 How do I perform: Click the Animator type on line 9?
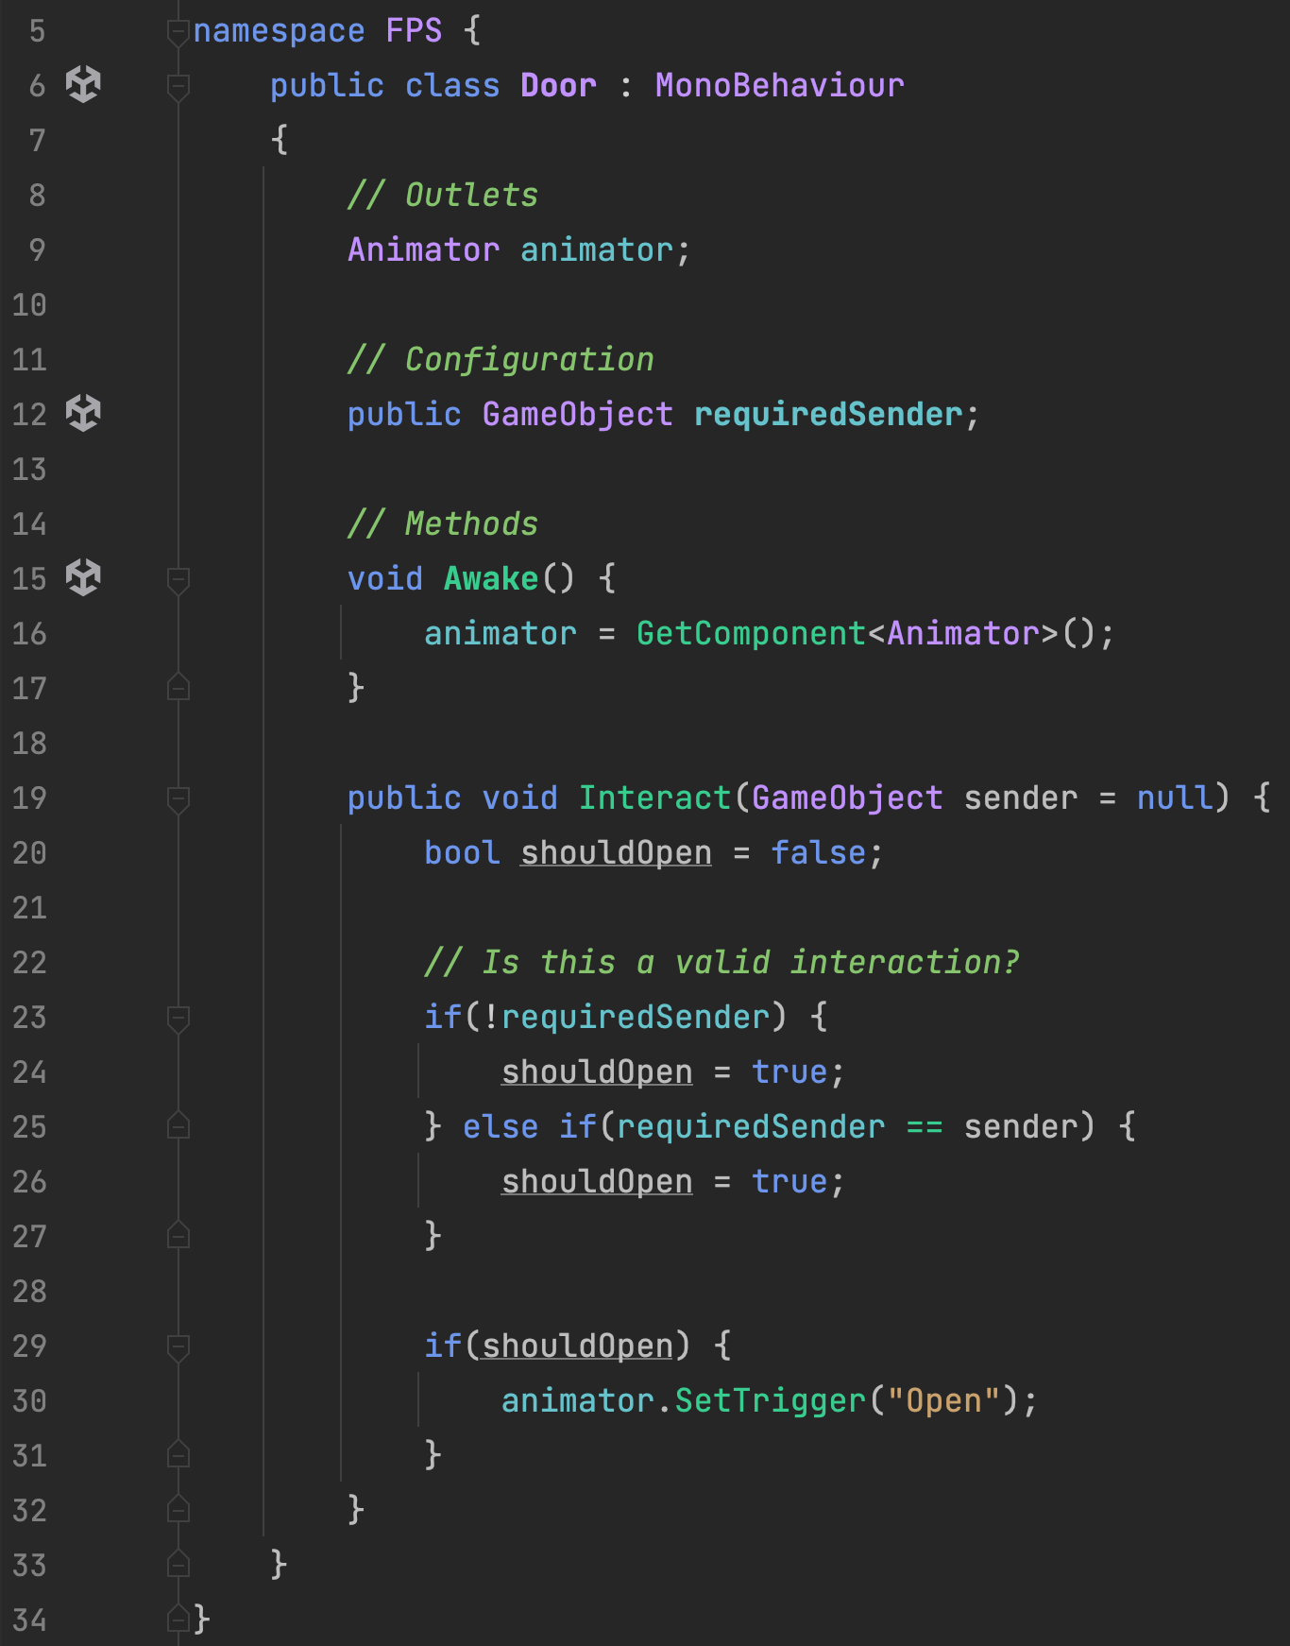(x=423, y=250)
